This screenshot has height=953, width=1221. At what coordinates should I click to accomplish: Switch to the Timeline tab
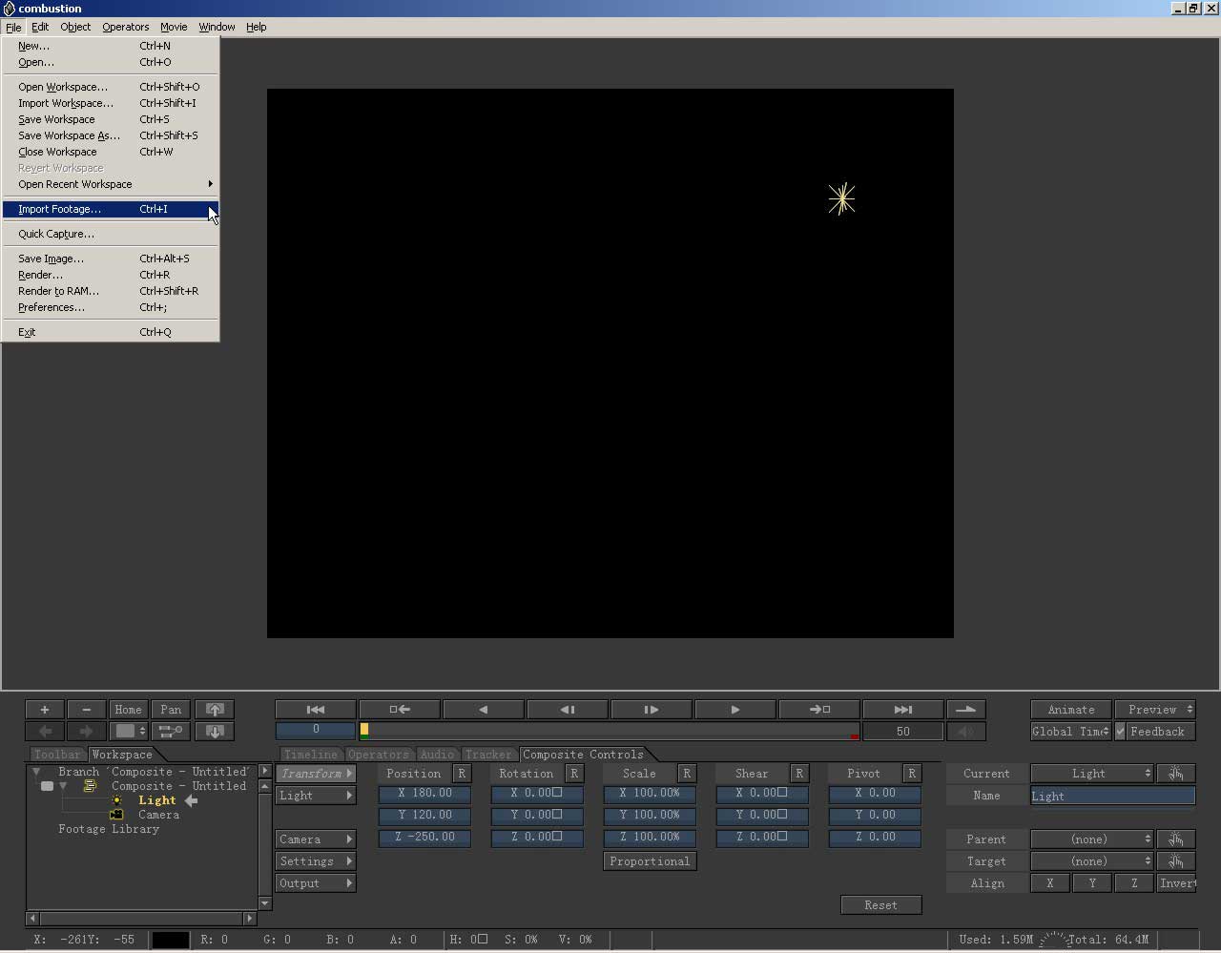[x=310, y=755]
